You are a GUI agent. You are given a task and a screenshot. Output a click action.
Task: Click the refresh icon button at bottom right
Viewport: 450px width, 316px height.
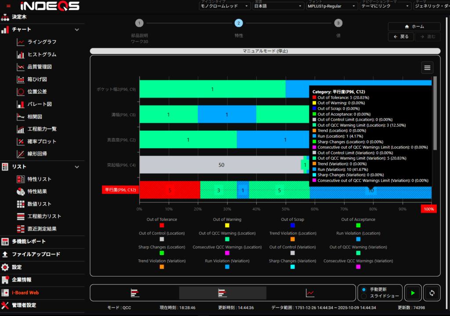[432, 293]
